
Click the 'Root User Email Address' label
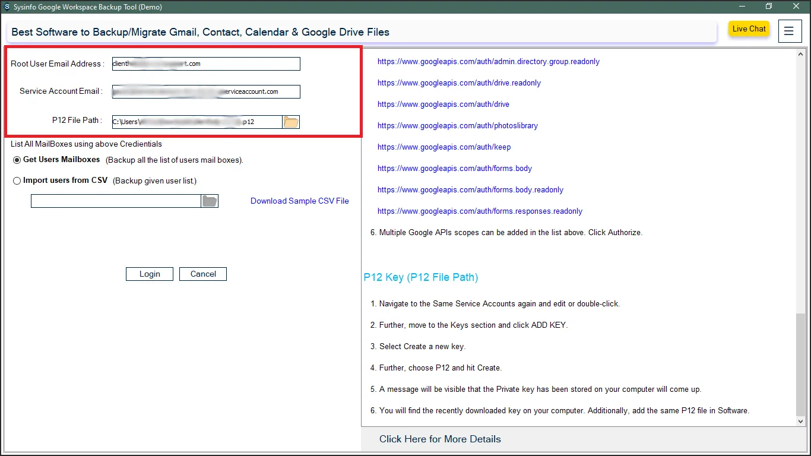[x=58, y=64]
